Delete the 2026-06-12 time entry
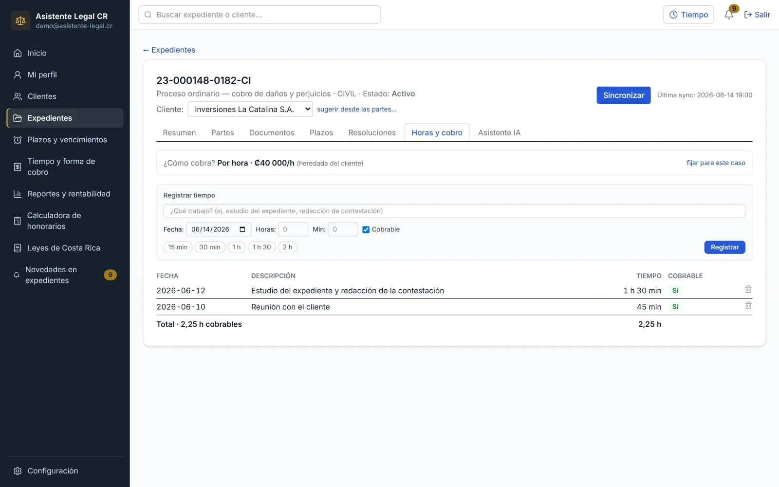This screenshot has height=487, width=779. tap(748, 289)
